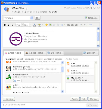Screen dimensions: 102x109
Task: Select the Social apps category
Action: pos(20,59)
